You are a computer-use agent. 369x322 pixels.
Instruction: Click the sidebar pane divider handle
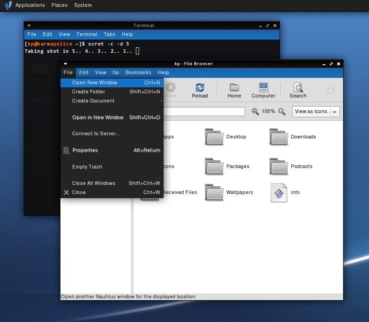pyautogui.click(x=132, y=208)
